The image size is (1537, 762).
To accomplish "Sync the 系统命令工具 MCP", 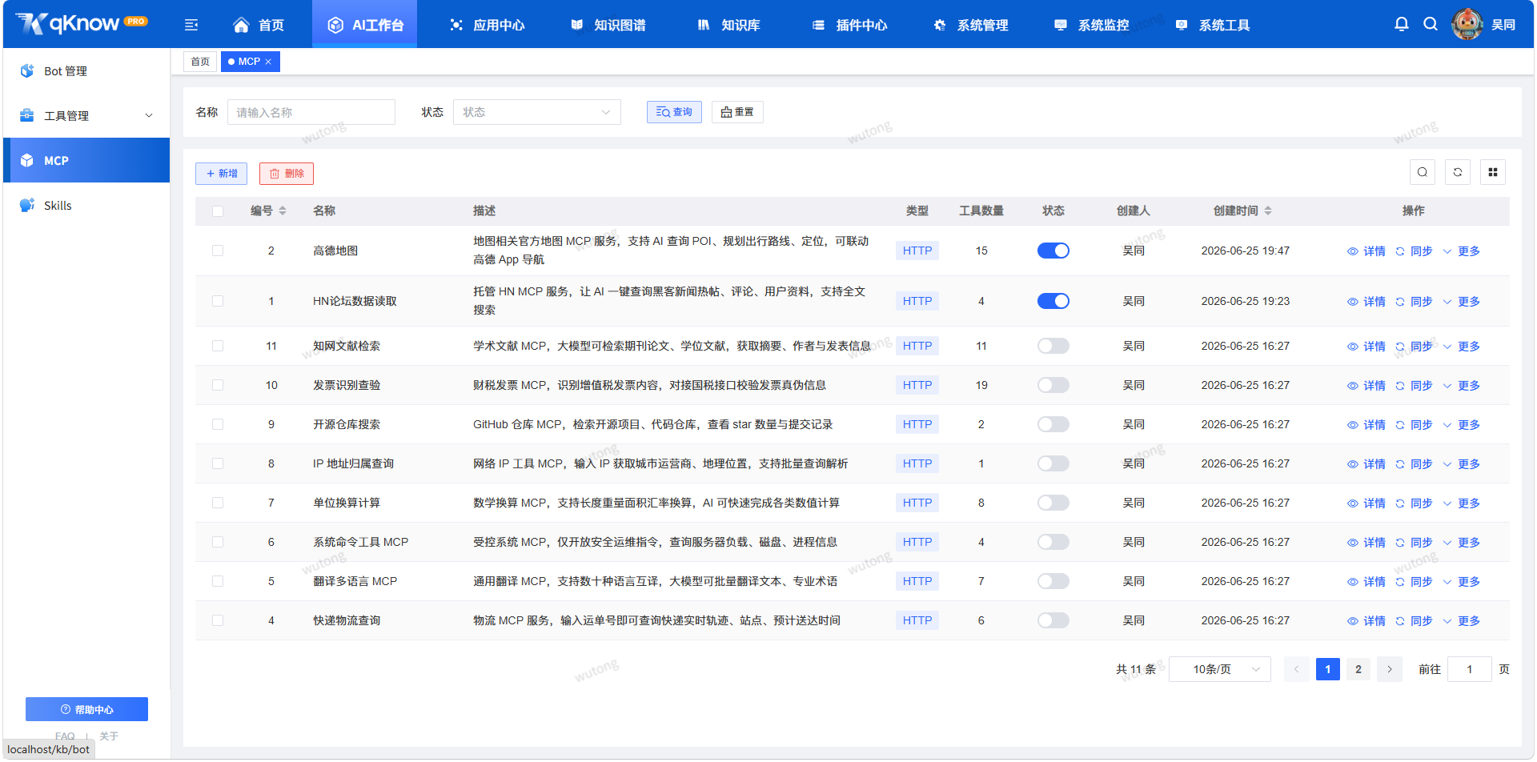I will (x=1414, y=543).
